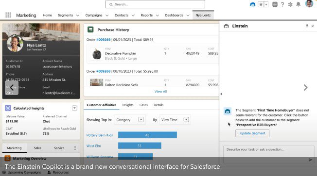This screenshot has height=176, width=317.
Task: Click the Upcoming Campaigns icon
Action: (4, 173)
